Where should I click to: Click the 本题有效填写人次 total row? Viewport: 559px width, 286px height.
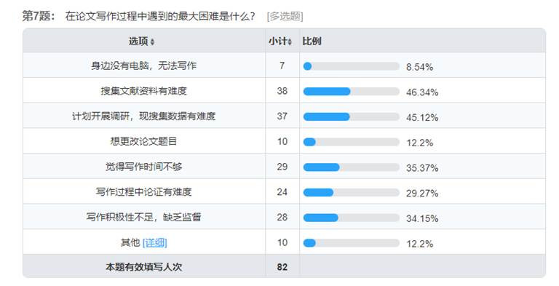click(284, 266)
